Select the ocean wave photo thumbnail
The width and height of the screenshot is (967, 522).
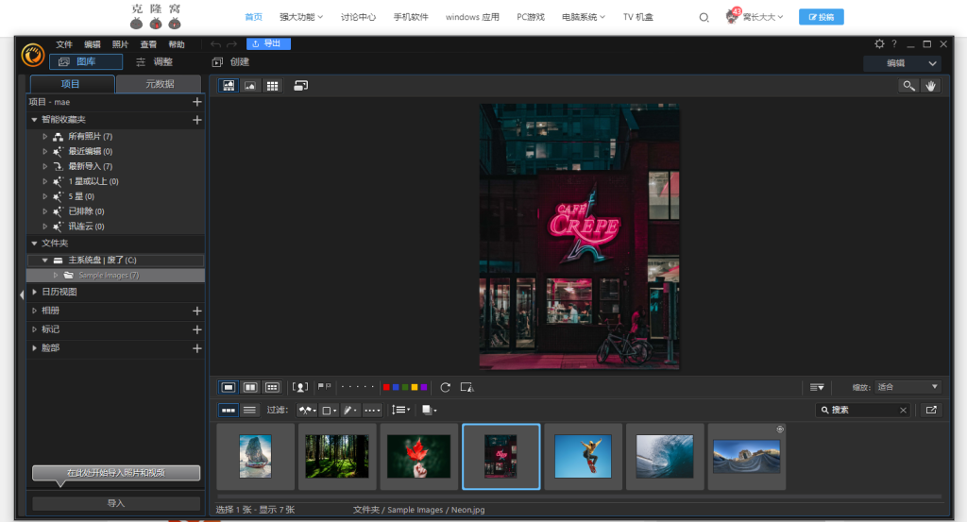pyautogui.click(x=665, y=457)
